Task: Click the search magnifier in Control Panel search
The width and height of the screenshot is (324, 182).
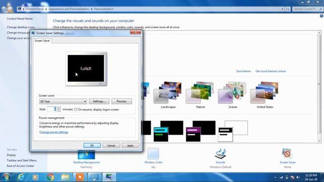Action: click(320, 9)
